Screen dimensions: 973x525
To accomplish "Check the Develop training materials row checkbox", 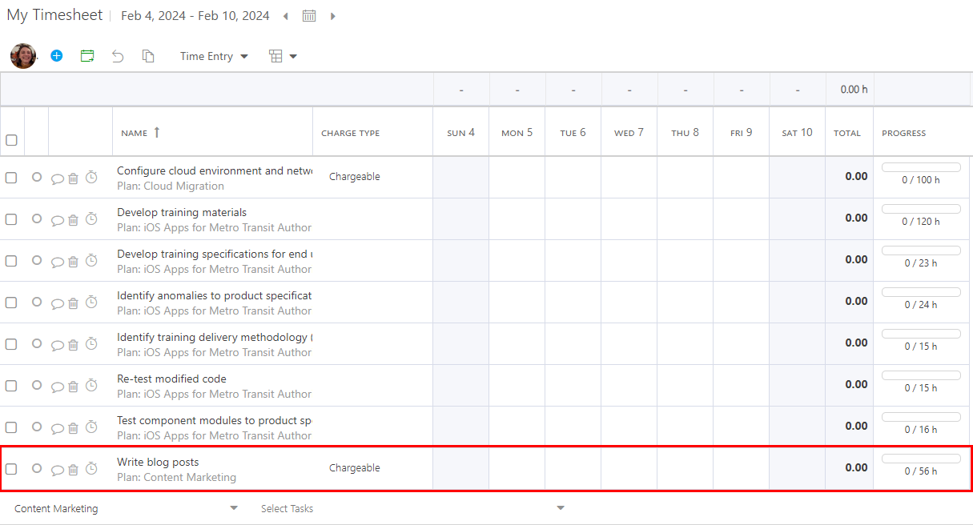I will point(11,219).
